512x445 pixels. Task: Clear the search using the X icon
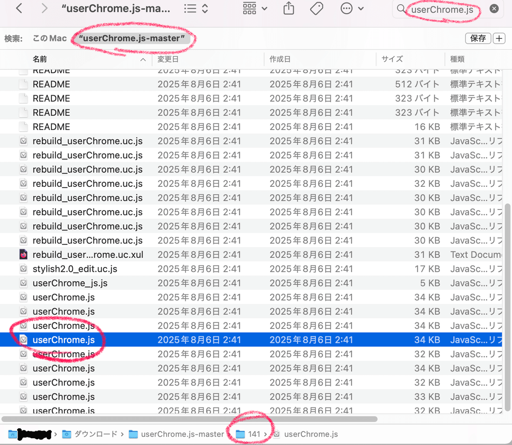[x=494, y=8]
